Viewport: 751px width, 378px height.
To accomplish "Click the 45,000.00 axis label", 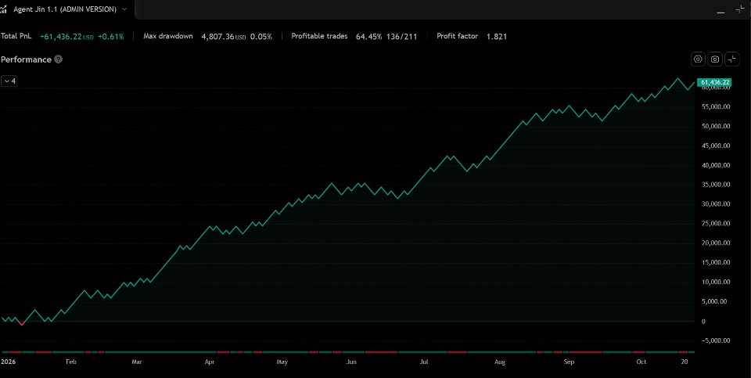I will click(716, 146).
